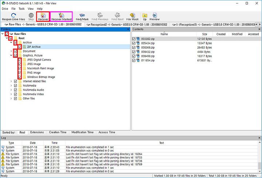Expand the Multimedia Audio node
Screen dimensions: 262x178
click(11, 90)
